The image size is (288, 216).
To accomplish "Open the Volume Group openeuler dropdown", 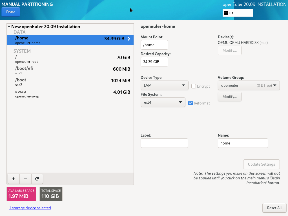I will 249,85.
